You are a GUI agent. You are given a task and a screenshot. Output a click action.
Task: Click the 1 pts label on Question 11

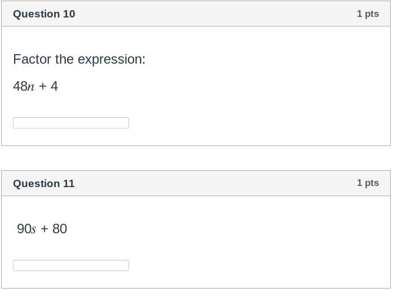click(x=368, y=183)
